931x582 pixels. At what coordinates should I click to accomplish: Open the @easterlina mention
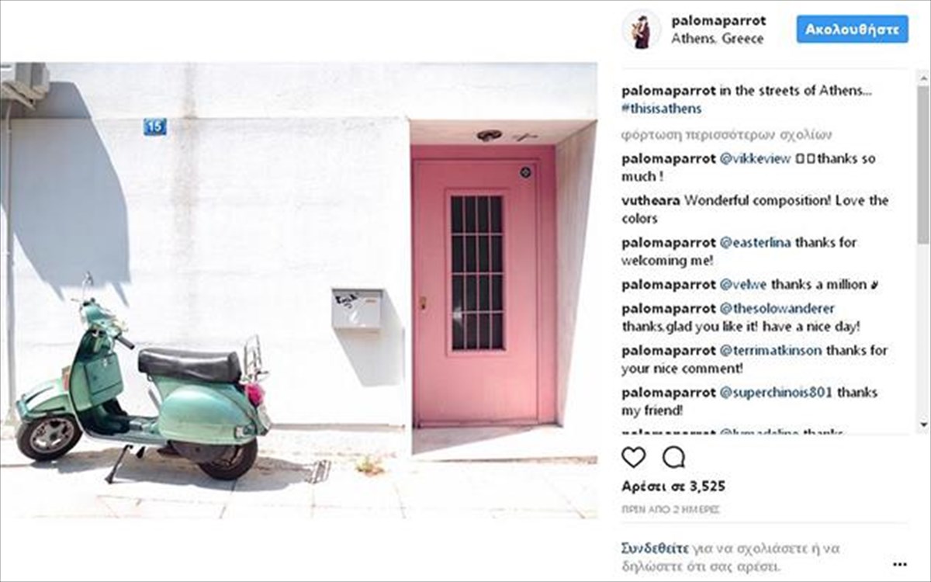756,242
